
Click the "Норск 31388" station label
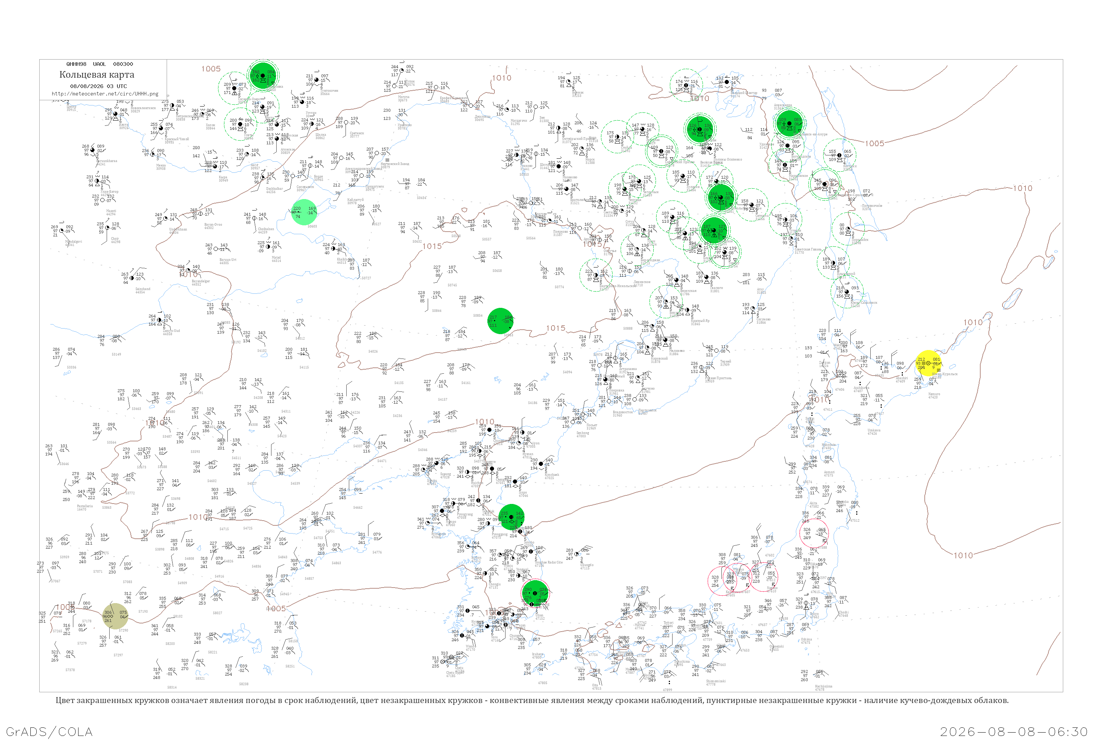[590, 161]
